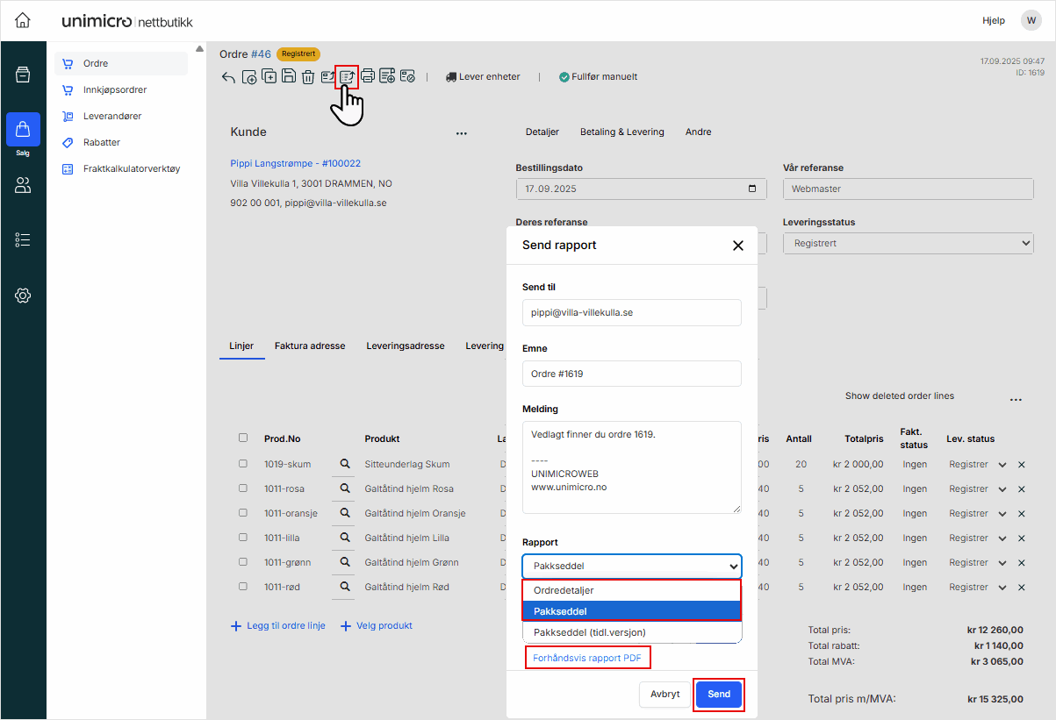The height and width of the screenshot is (720, 1056).
Task: Open the home icon in top-left
Action: pos(23,20)
